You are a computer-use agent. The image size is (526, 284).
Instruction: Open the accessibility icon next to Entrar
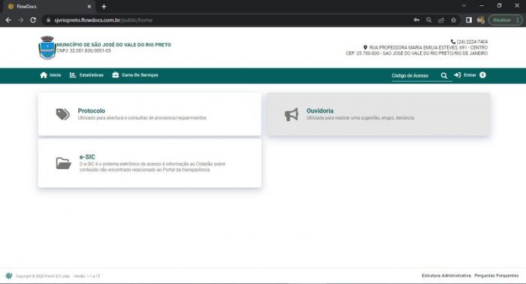coord(482,75)
